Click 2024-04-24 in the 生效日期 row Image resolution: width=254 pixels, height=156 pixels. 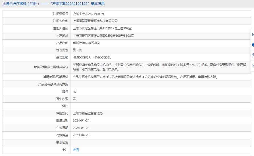81,128
